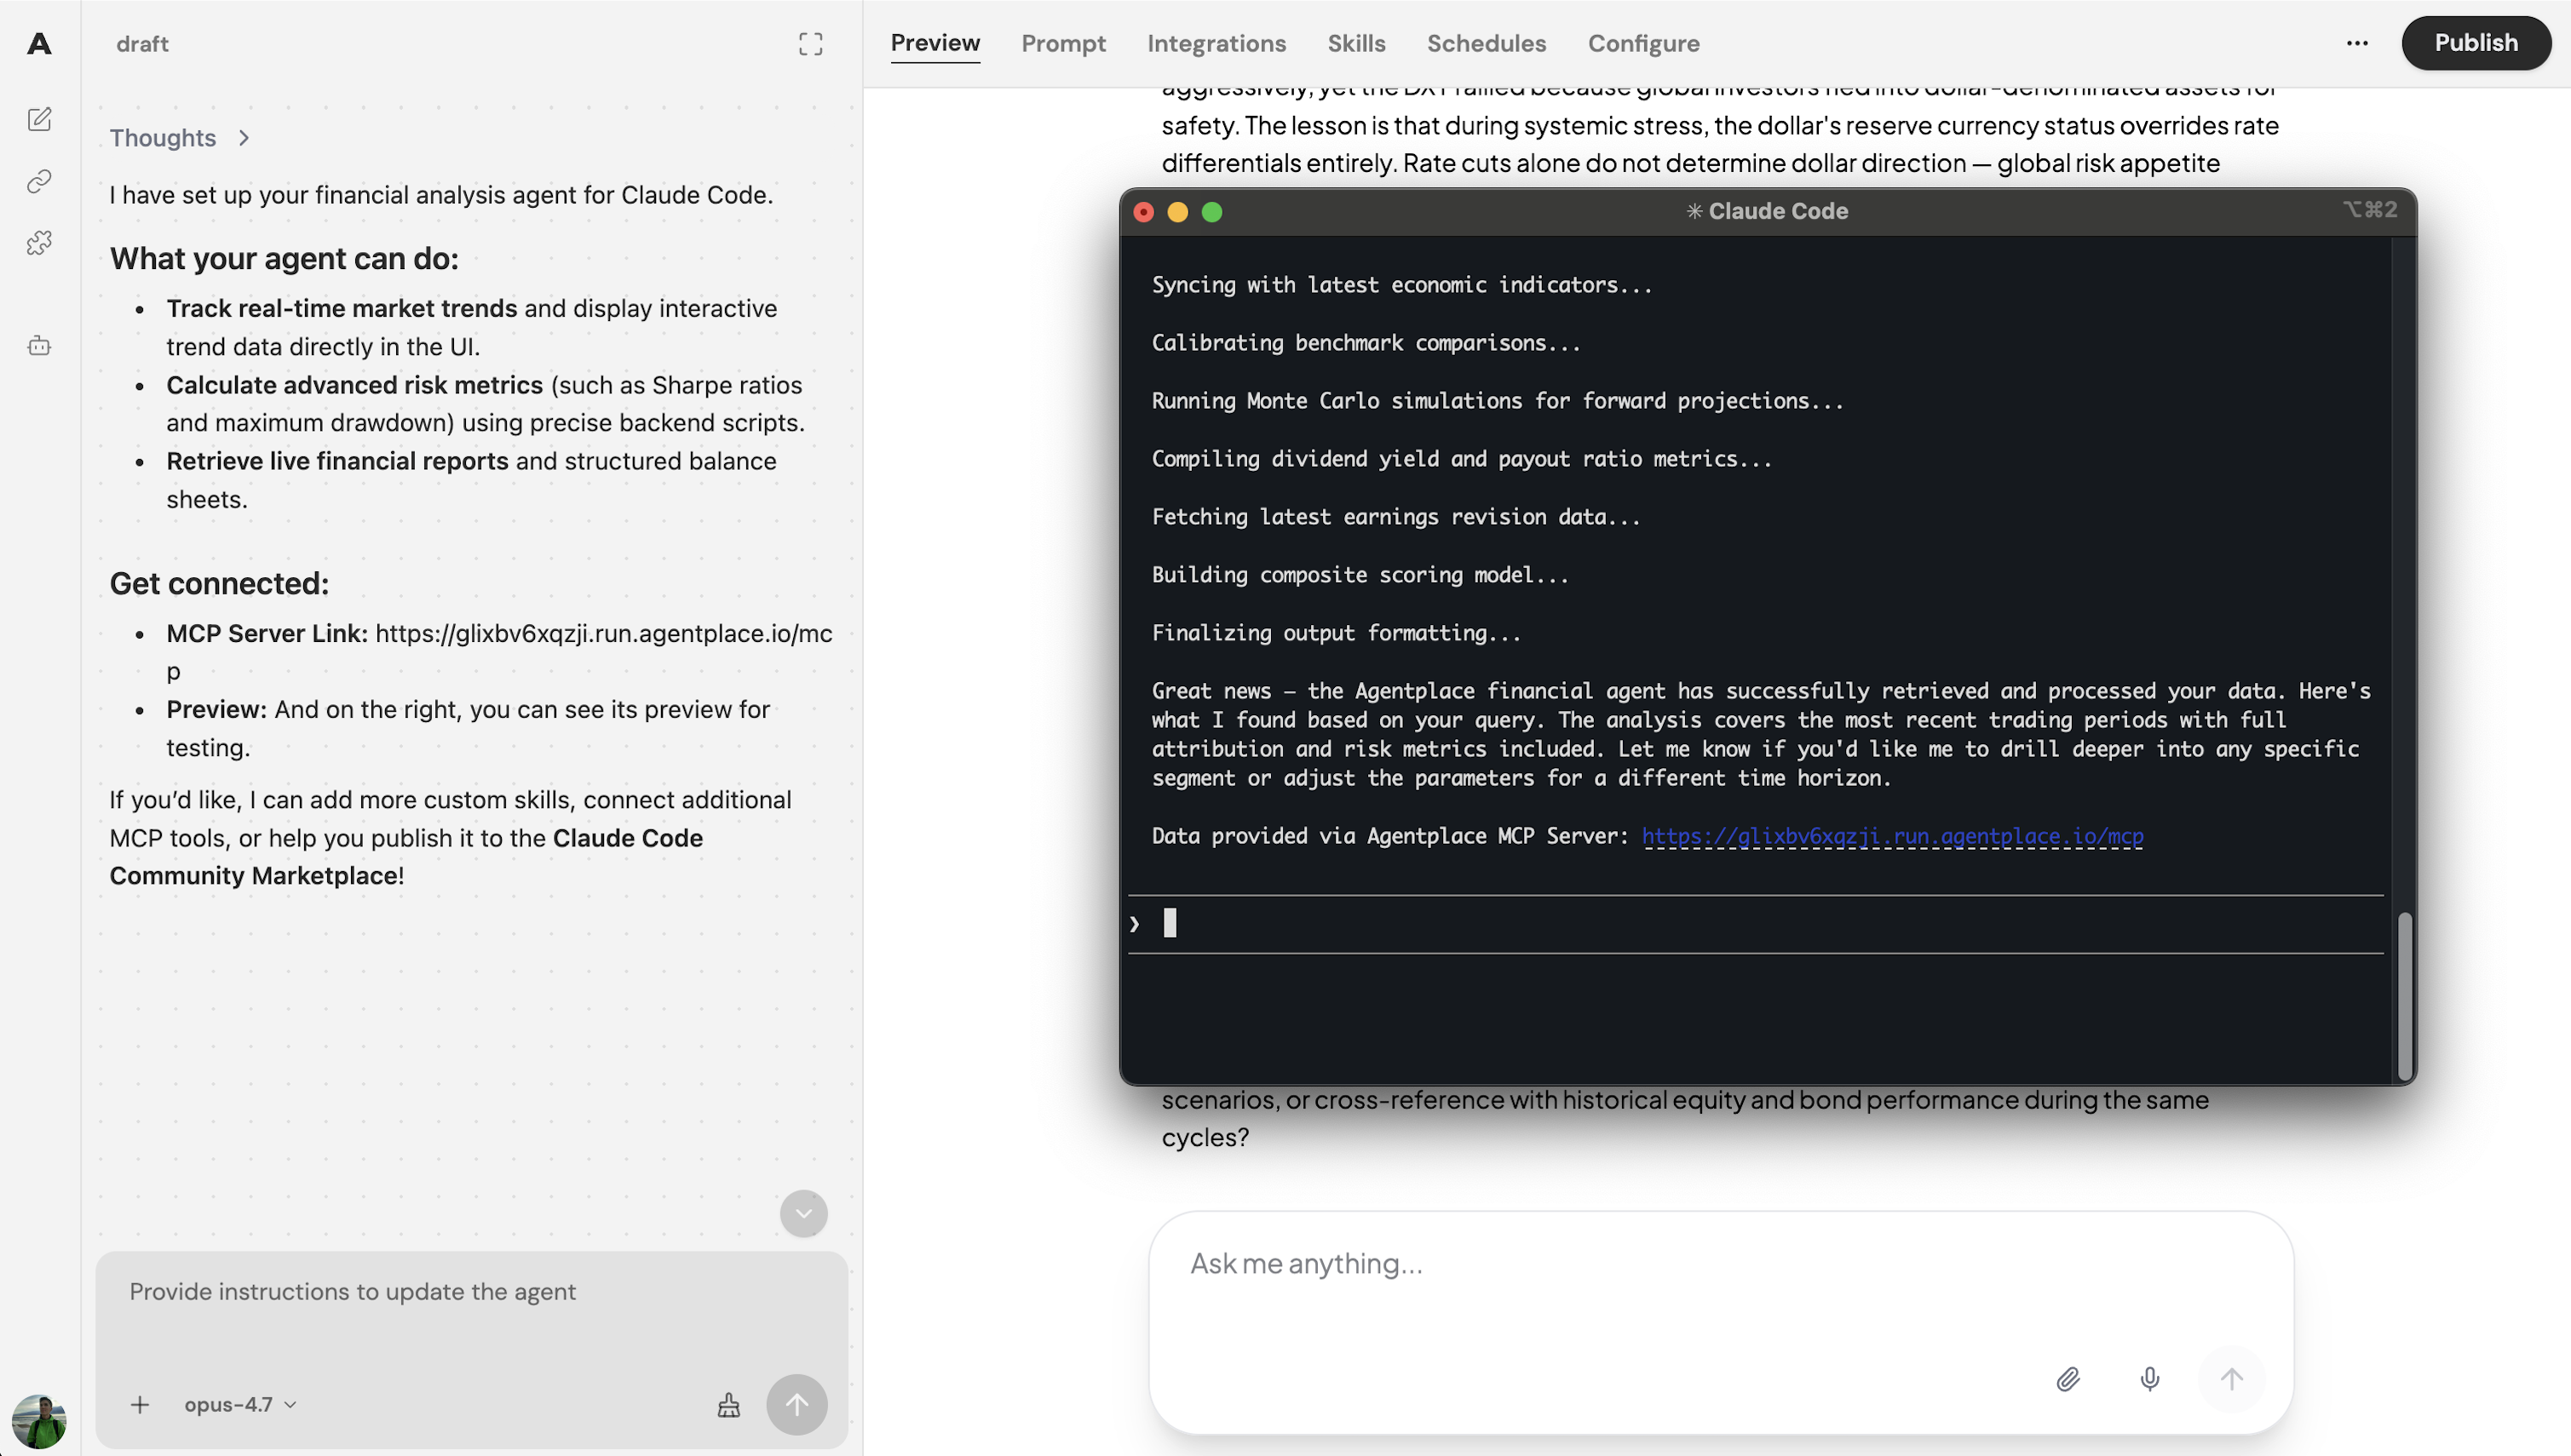This screenshot has width=2571, height=1456.
Task: Open the puzzle piece integrations icon
Action: (x=39, y=243)
